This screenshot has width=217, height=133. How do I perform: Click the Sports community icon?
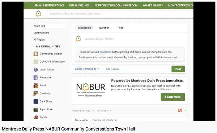[36, 117]
